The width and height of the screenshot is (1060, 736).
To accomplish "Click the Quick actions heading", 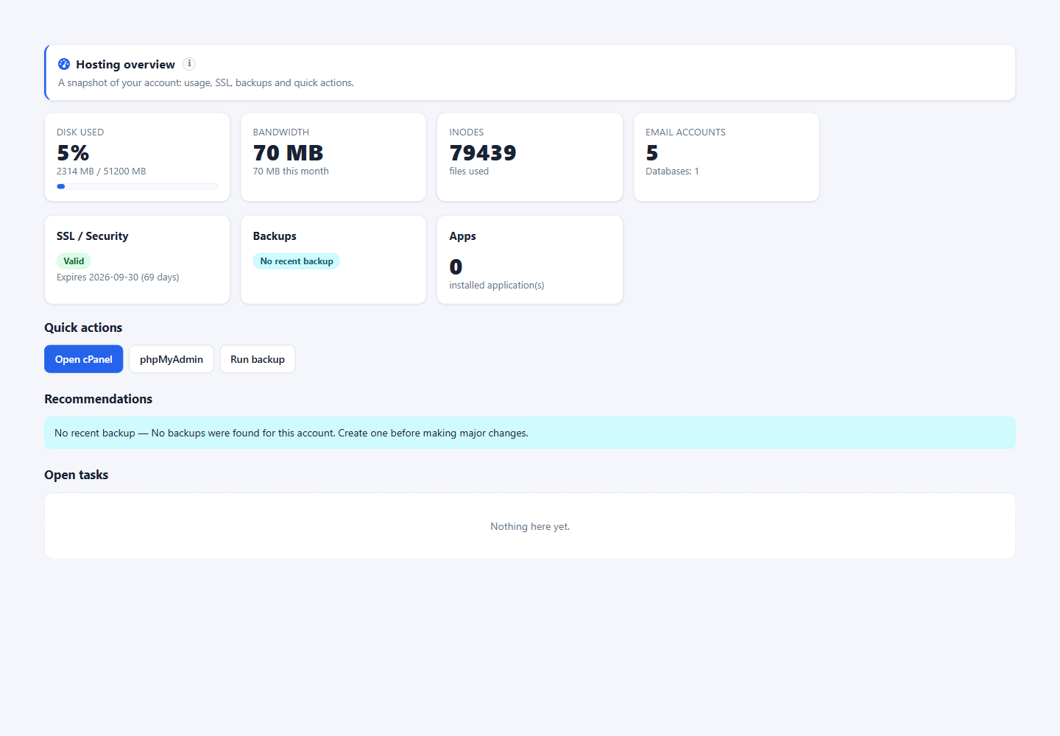I will pyautogui.click(x=83, y=328).
